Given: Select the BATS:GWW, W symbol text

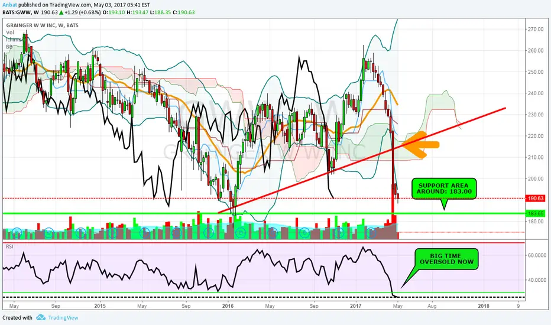Looking at the screenshot, I should tap(20, 12).
